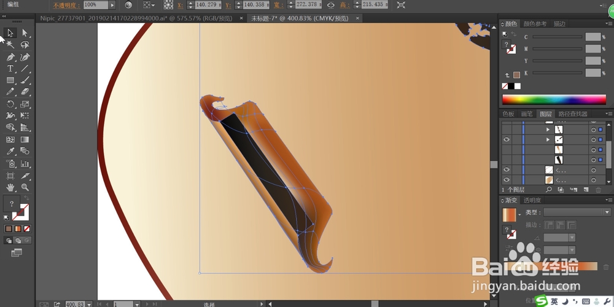Switch to the 画笔 (Brushes) tab
This screenshot has width=614, height=307.
[527, 114]
